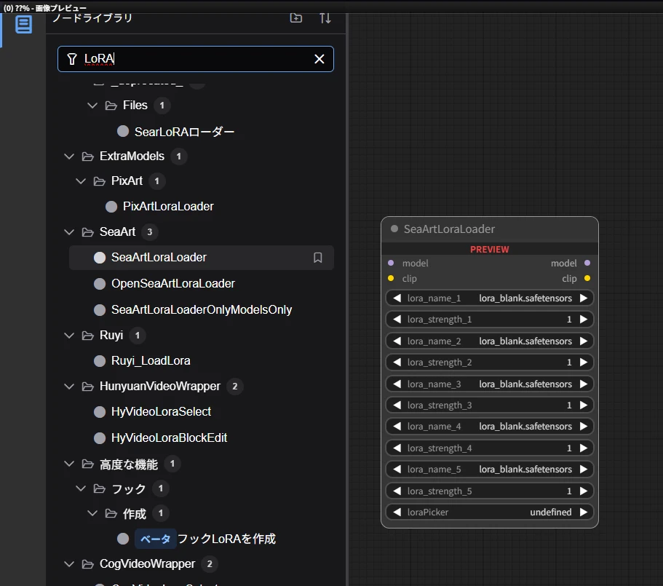
Task: Click the right arrow on lora_name_1
Action: pos(584,298)
